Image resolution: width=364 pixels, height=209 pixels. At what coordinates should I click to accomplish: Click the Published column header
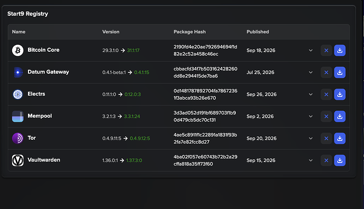tap(257, 32)
